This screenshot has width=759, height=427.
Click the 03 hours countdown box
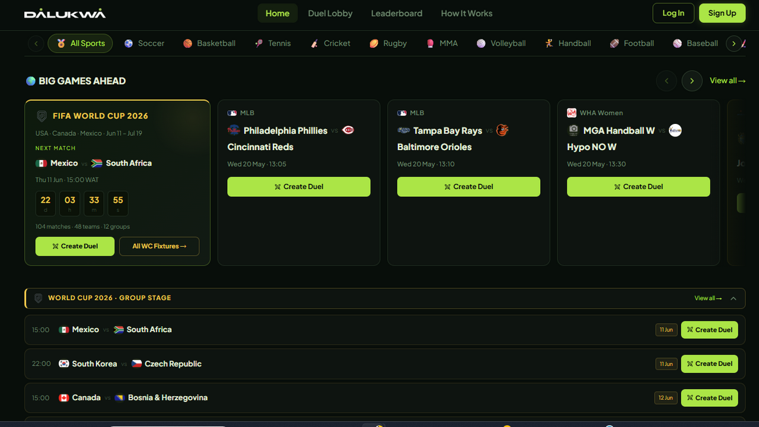point(70,203)
